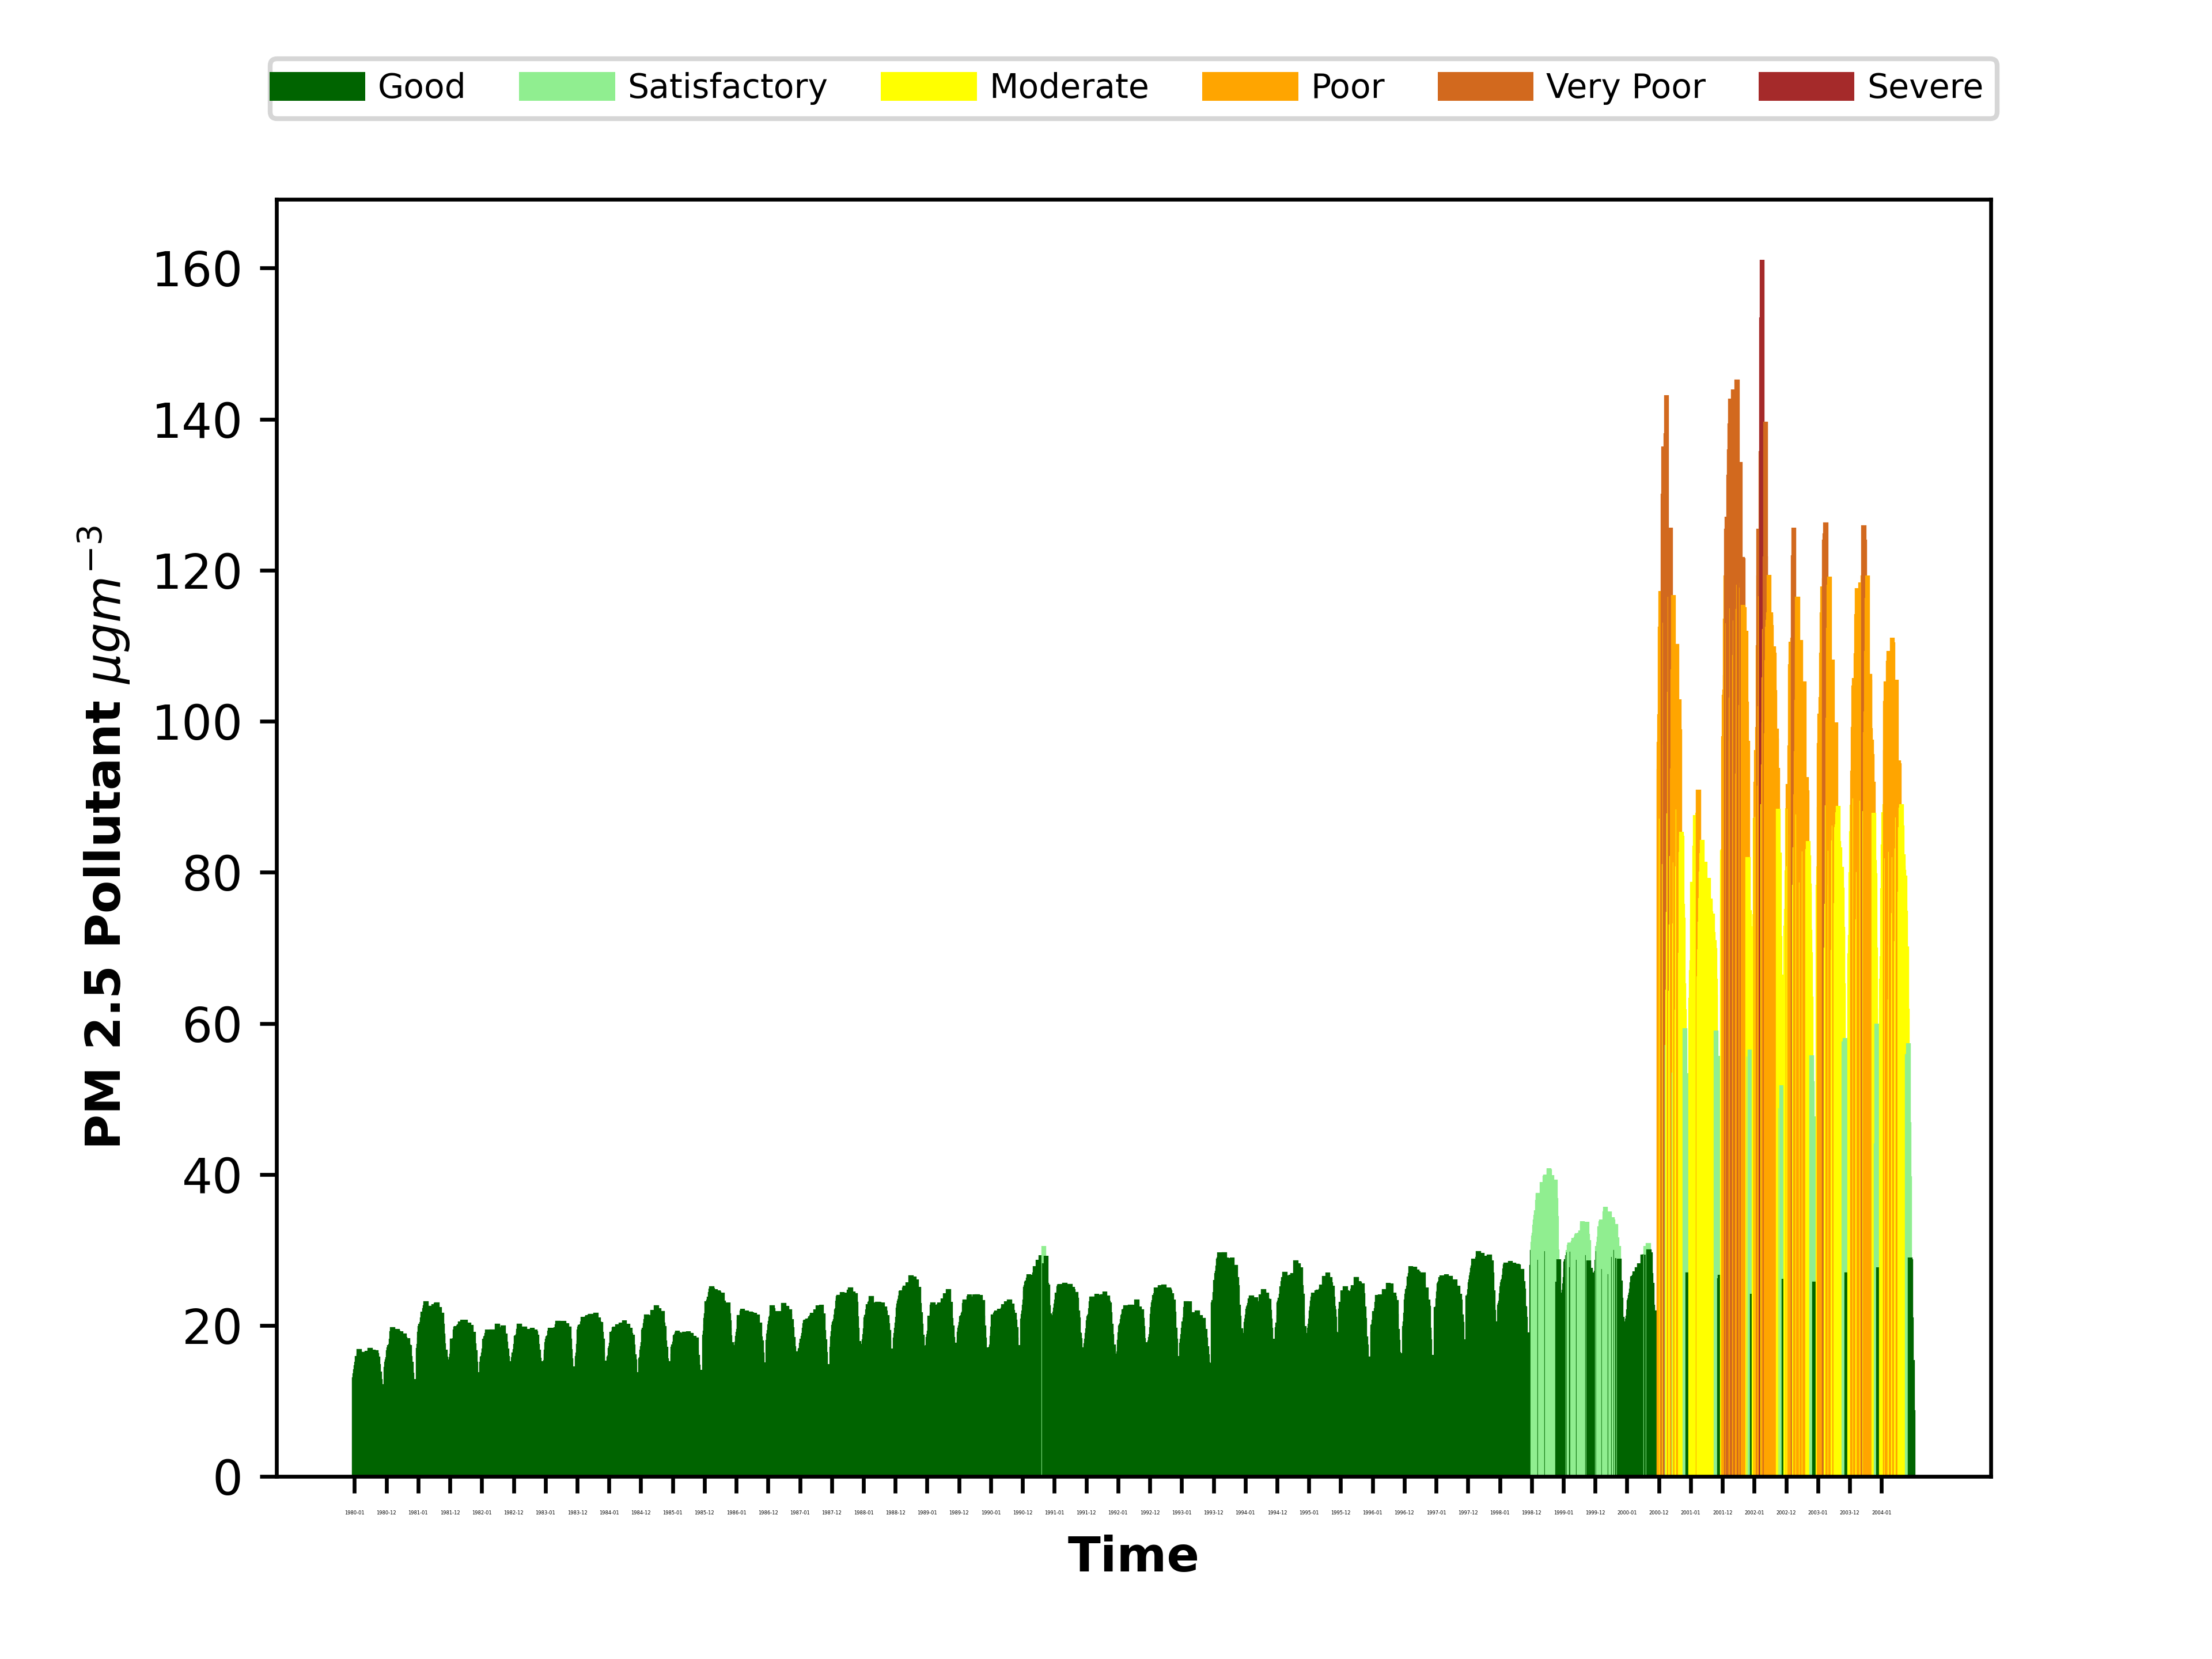Click the dark green Good legend swatch
2212x1659 pixels.
pyautogui.click(x=317, y=87)
